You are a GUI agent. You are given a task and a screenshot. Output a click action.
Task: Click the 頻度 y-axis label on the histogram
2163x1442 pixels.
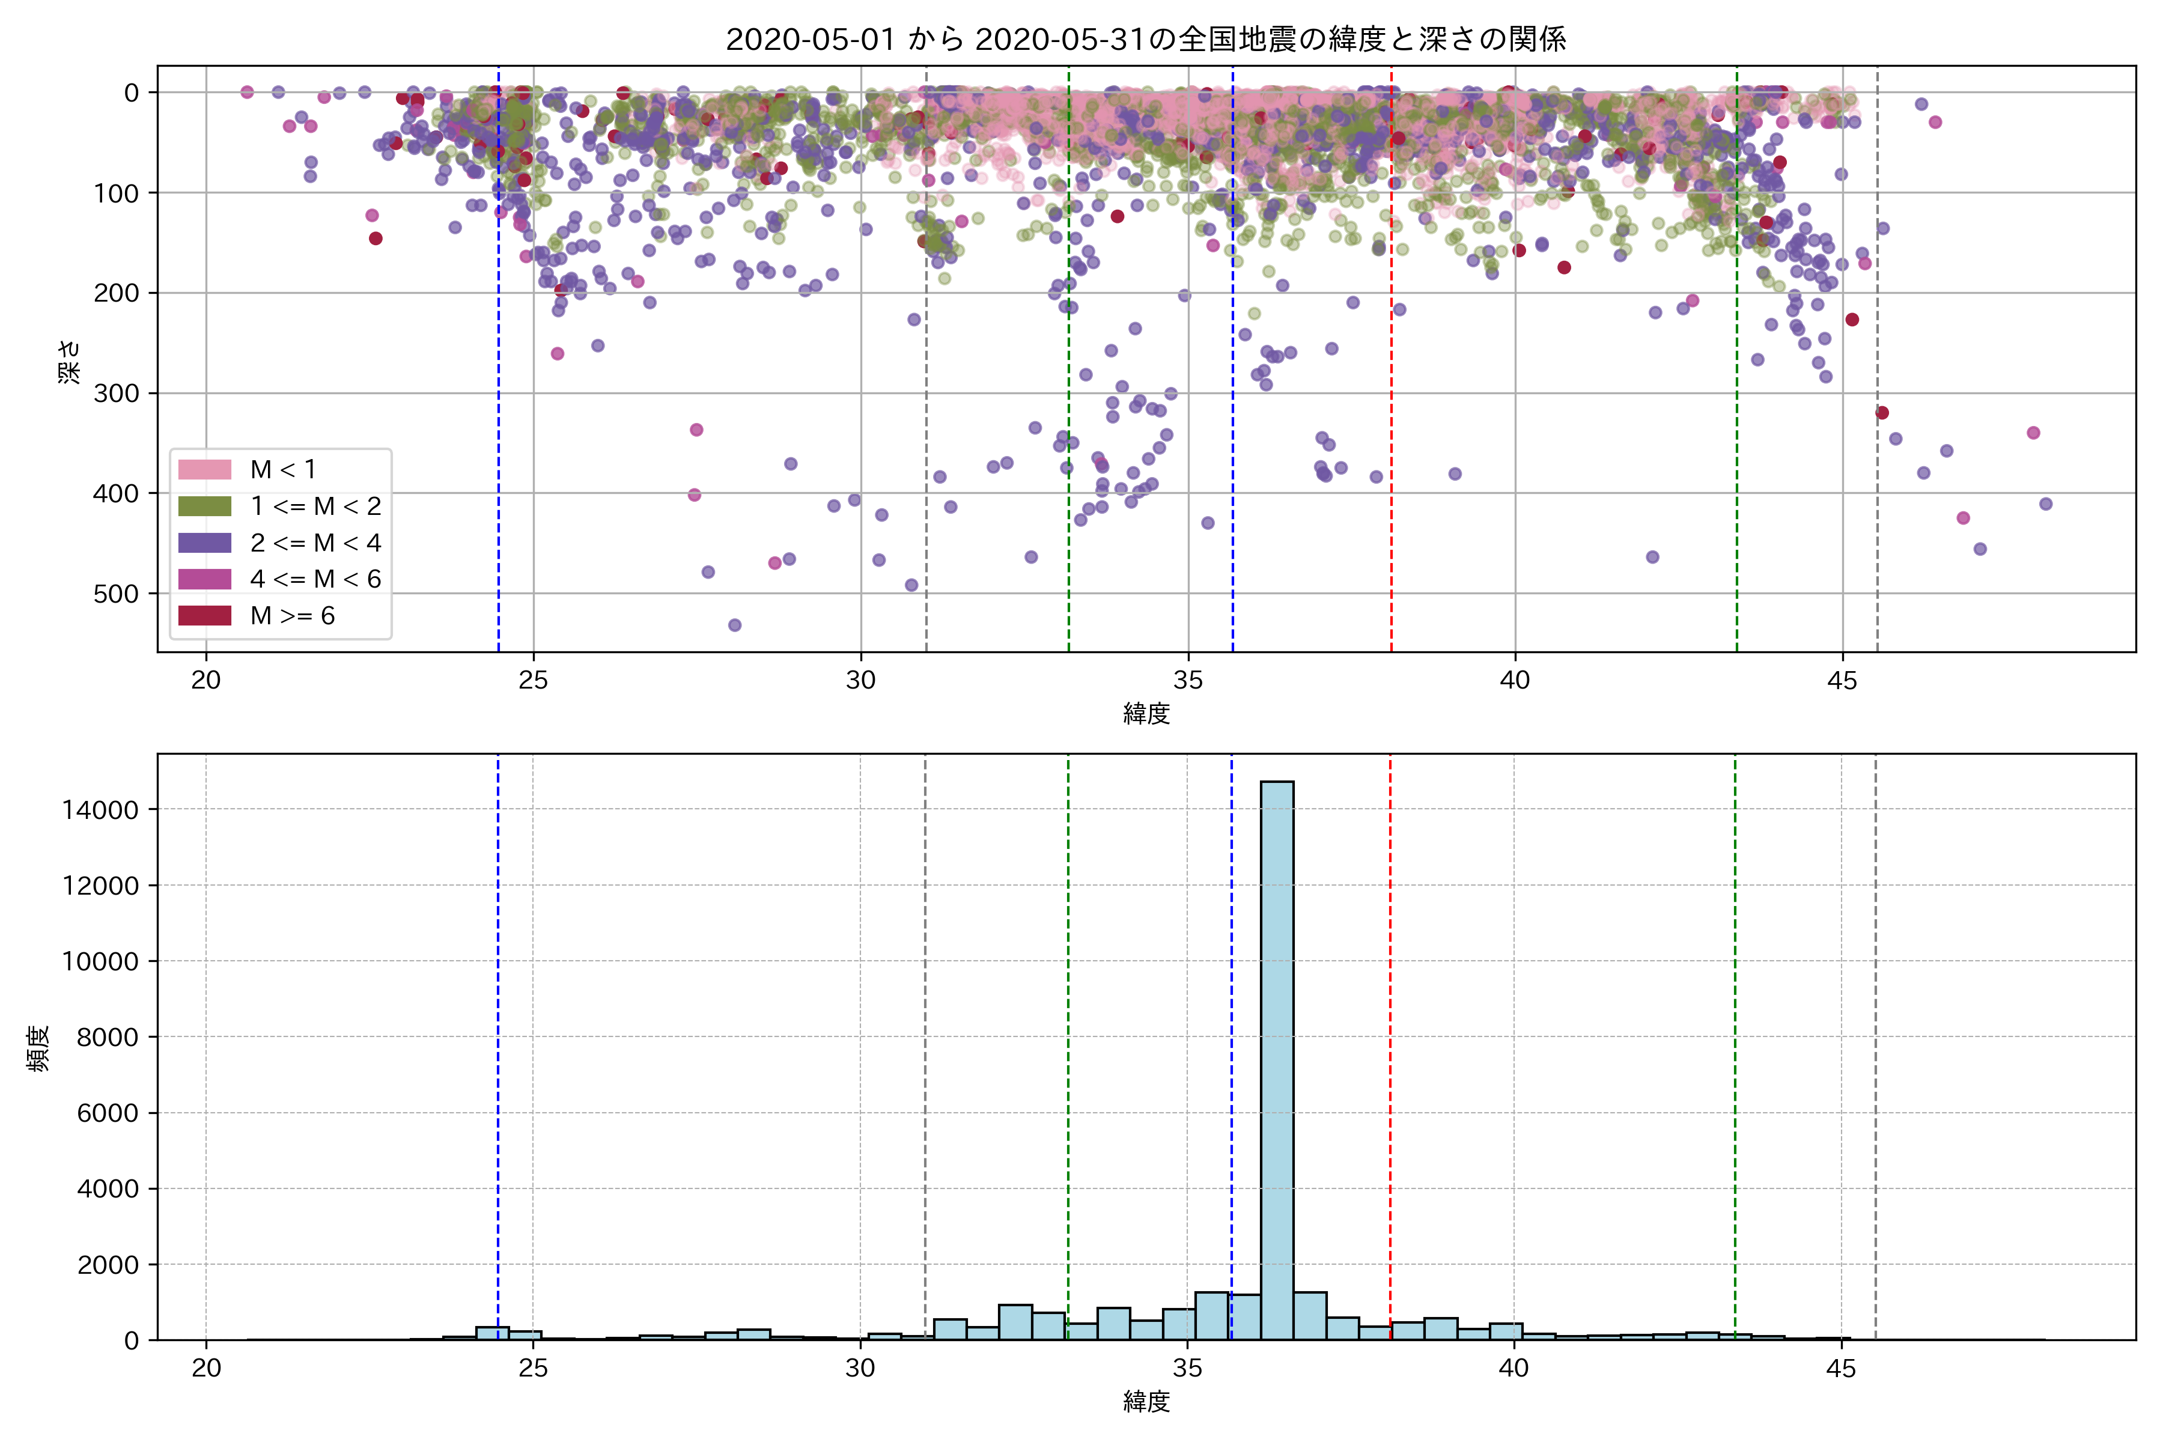tap(38, 1048)
